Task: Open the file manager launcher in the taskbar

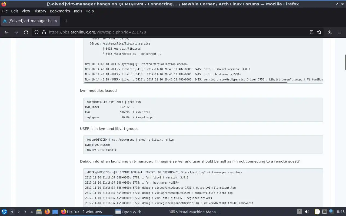Action: pos(39,212)
